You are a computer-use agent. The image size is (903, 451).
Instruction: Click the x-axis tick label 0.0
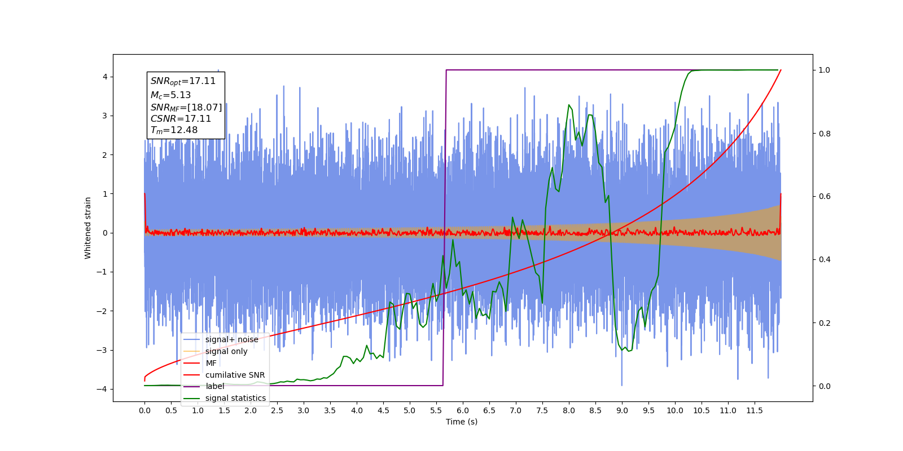click(144, 410)
